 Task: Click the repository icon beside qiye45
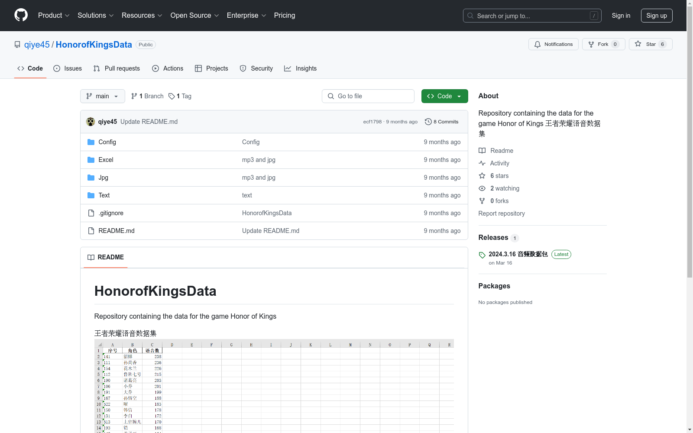[x=17, y=45]
